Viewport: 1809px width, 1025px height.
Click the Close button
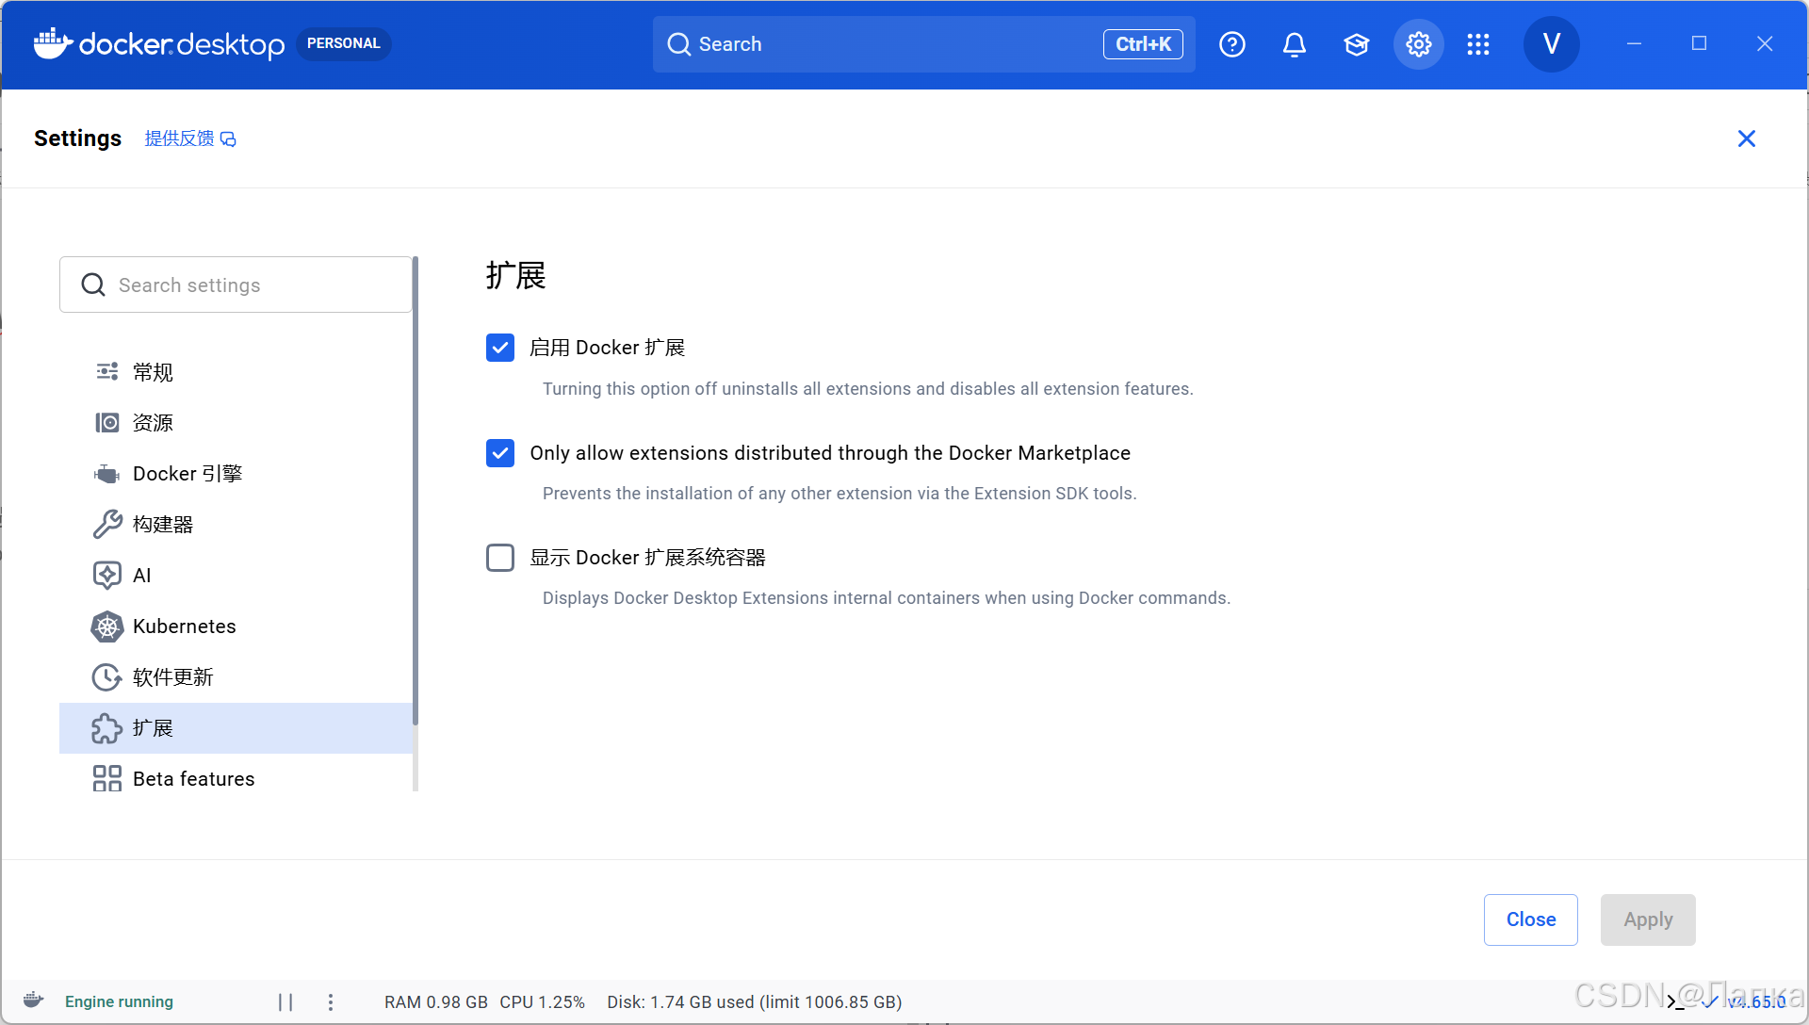(x=1530, y=919)
